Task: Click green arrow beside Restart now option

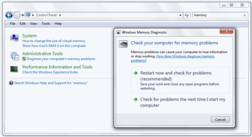Action: click(136, 73)
